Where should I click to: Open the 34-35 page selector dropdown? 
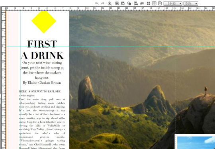coord(173,4)
